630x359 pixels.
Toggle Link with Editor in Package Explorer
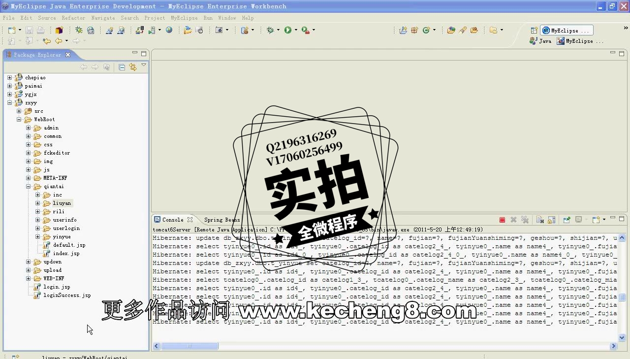[133, 67]
